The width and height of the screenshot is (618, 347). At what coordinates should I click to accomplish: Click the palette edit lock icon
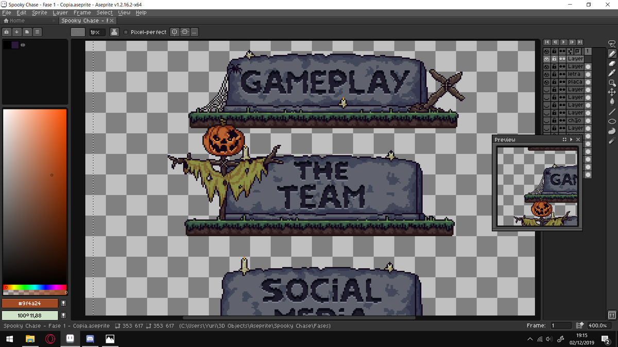point(7,32)
